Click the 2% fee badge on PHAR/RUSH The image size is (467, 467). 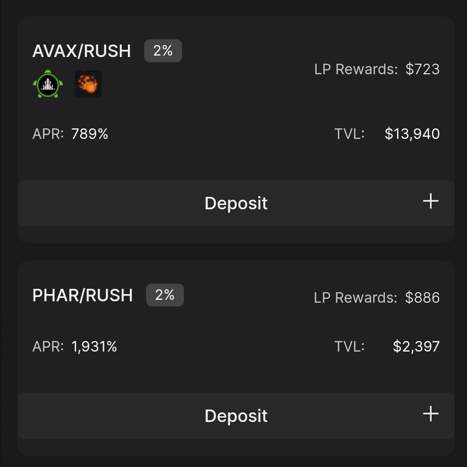[x=165, y=295]
